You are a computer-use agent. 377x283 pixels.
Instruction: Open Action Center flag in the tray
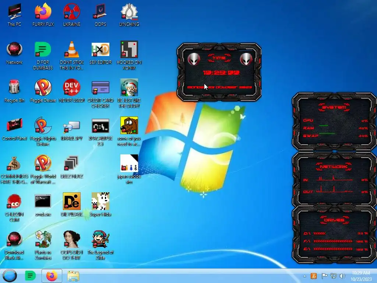click(x=324, y=276)
